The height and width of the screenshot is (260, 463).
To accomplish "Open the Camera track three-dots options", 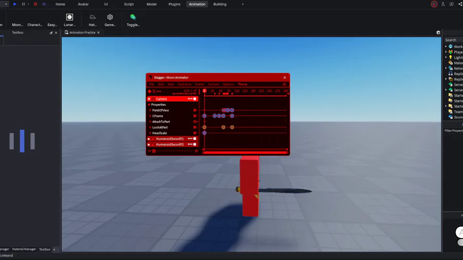I will pos(190,99).
